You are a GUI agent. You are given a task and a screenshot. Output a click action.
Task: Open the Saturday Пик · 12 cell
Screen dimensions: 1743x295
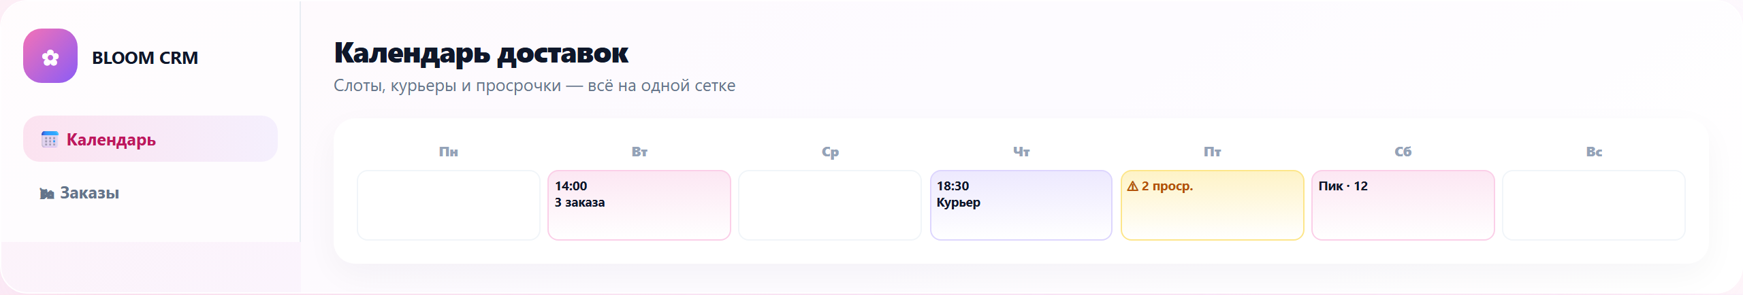click(1403, 205)
